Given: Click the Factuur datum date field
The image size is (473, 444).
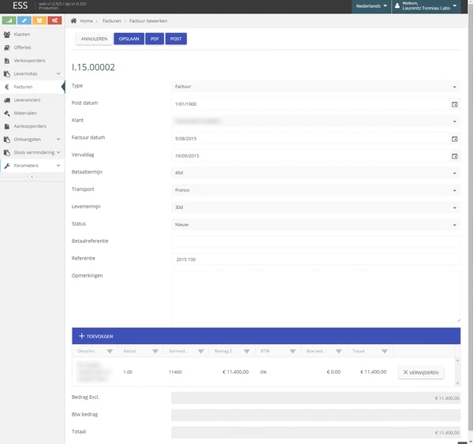Looking at the screenshot, I should click(310, 139).
